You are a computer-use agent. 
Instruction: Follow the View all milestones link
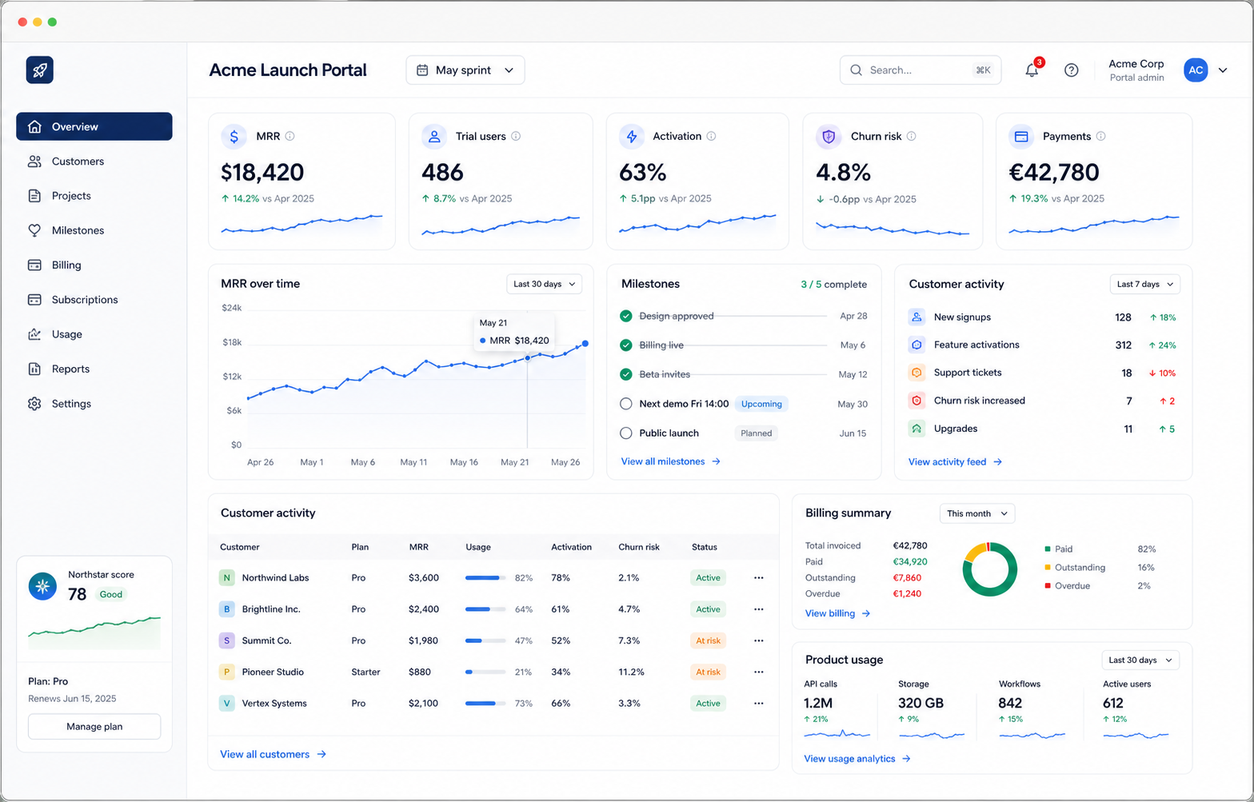(671, 461)
